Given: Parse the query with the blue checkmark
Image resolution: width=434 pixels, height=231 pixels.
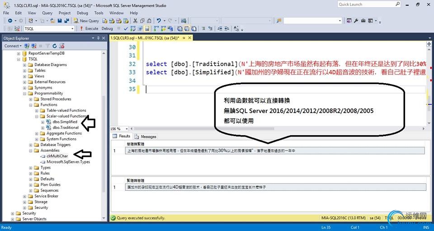Looking at the screenshot, I should (126, 28).
